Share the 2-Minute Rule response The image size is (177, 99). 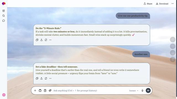41,40
